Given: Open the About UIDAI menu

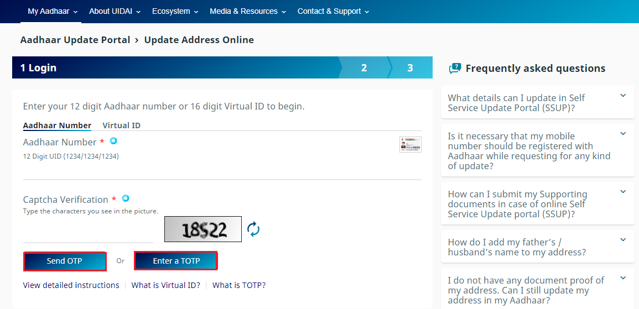Looking at the screenshot, I should point(115,12).
